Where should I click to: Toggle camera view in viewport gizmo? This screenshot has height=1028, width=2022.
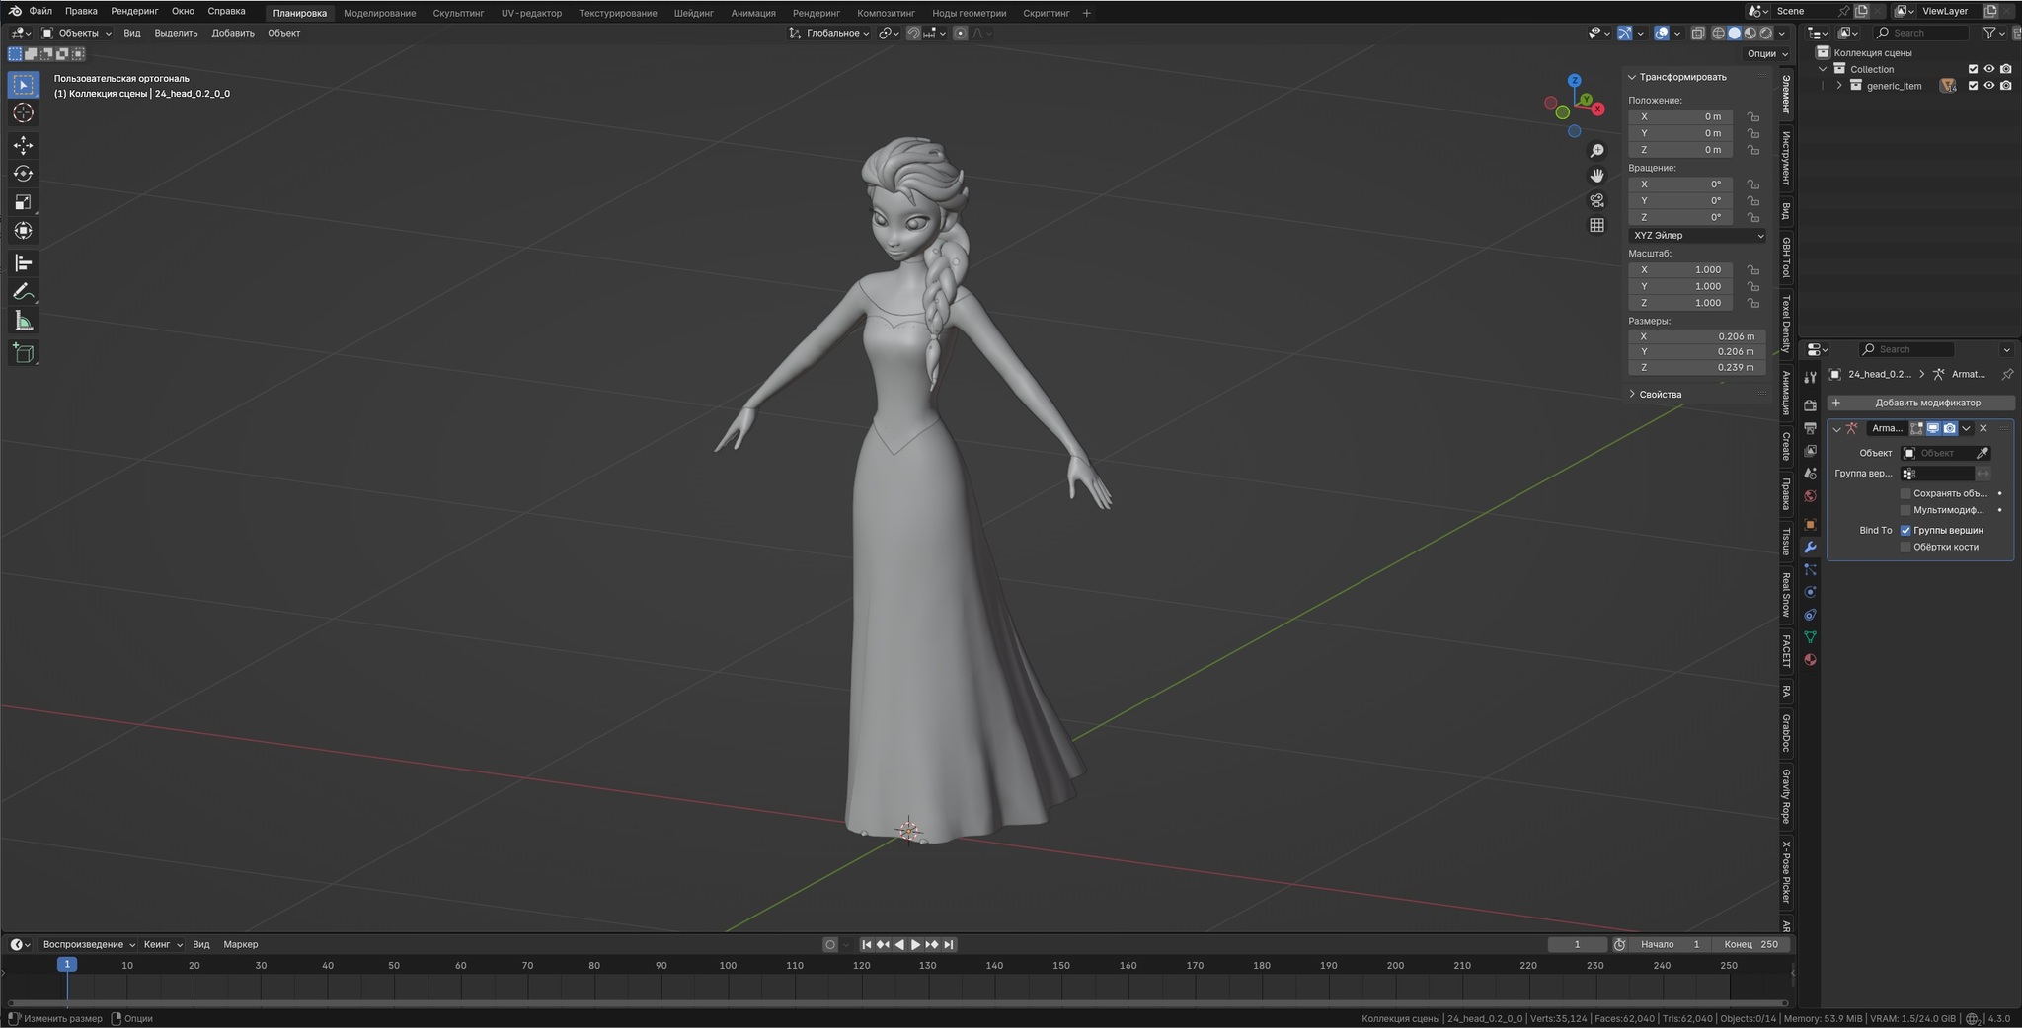point(1596,200)
